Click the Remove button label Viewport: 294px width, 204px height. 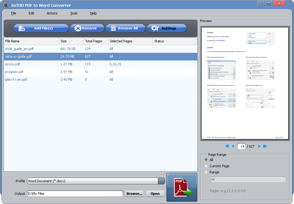coord(89,28)
